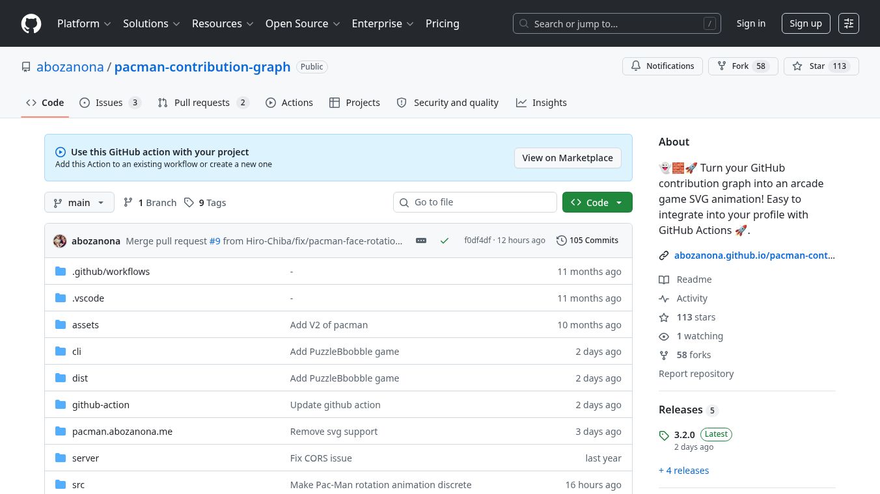This screenshot has width=880, height=494.
Task: Expand commit message with the ellipsis button
Action: click(x=421, y=240)
